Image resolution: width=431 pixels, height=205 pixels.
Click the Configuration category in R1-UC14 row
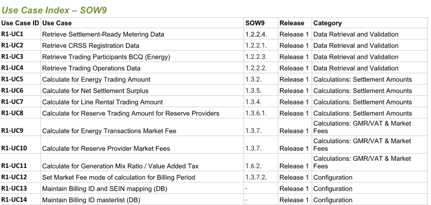(333, 200)
